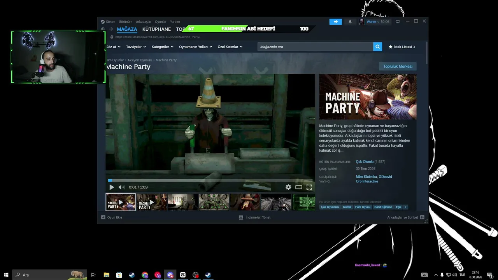This screenshot has width=498, height=280.
Task: Open İstek Listesi wishlist
Action: (402, 47)
